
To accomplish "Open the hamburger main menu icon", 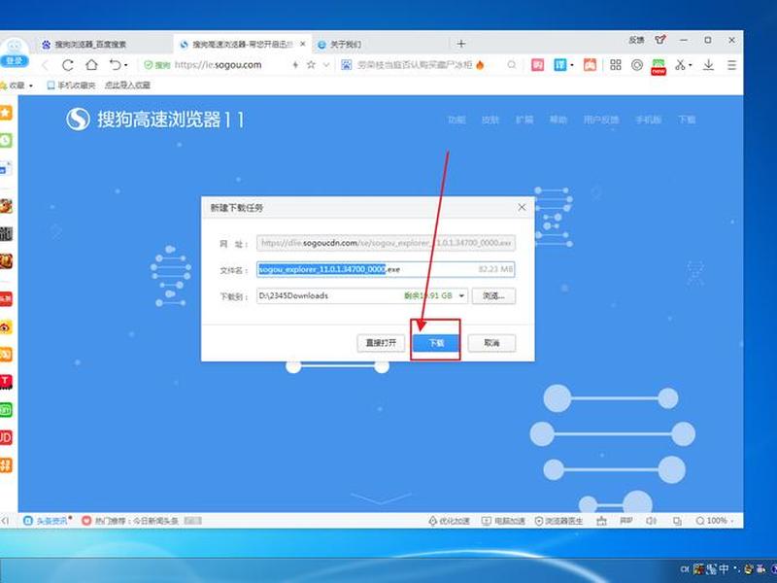I will (x=731, y=65).
